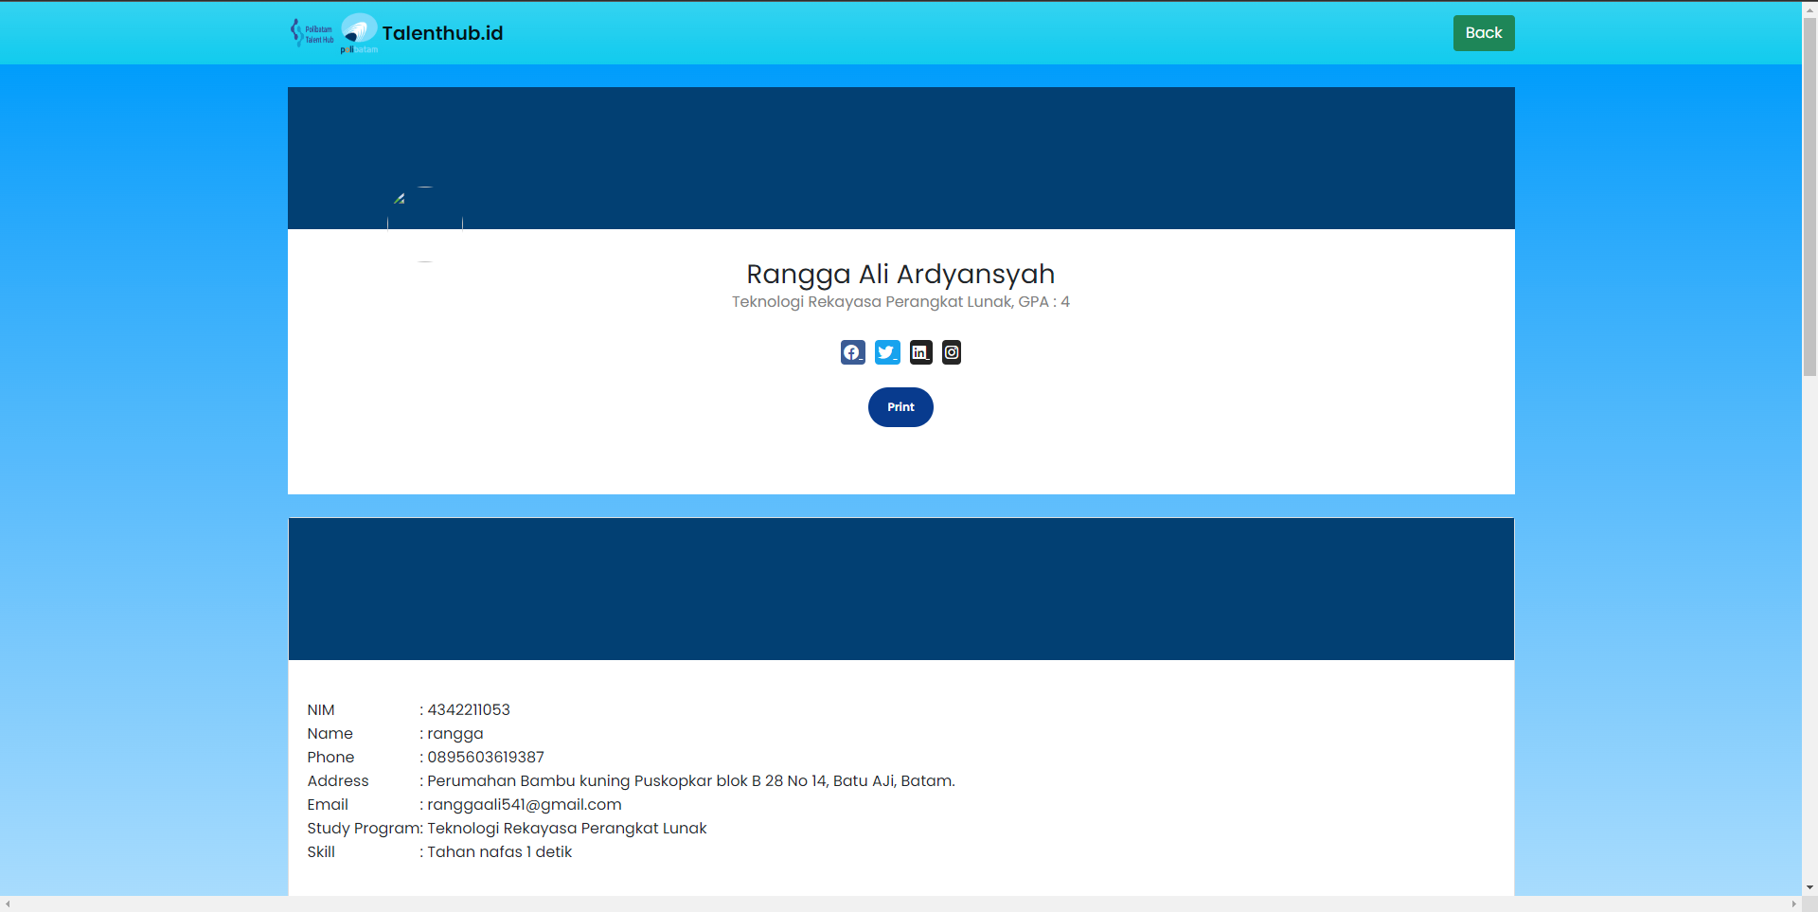Click the NIM value 4342211053

(468, 709)
